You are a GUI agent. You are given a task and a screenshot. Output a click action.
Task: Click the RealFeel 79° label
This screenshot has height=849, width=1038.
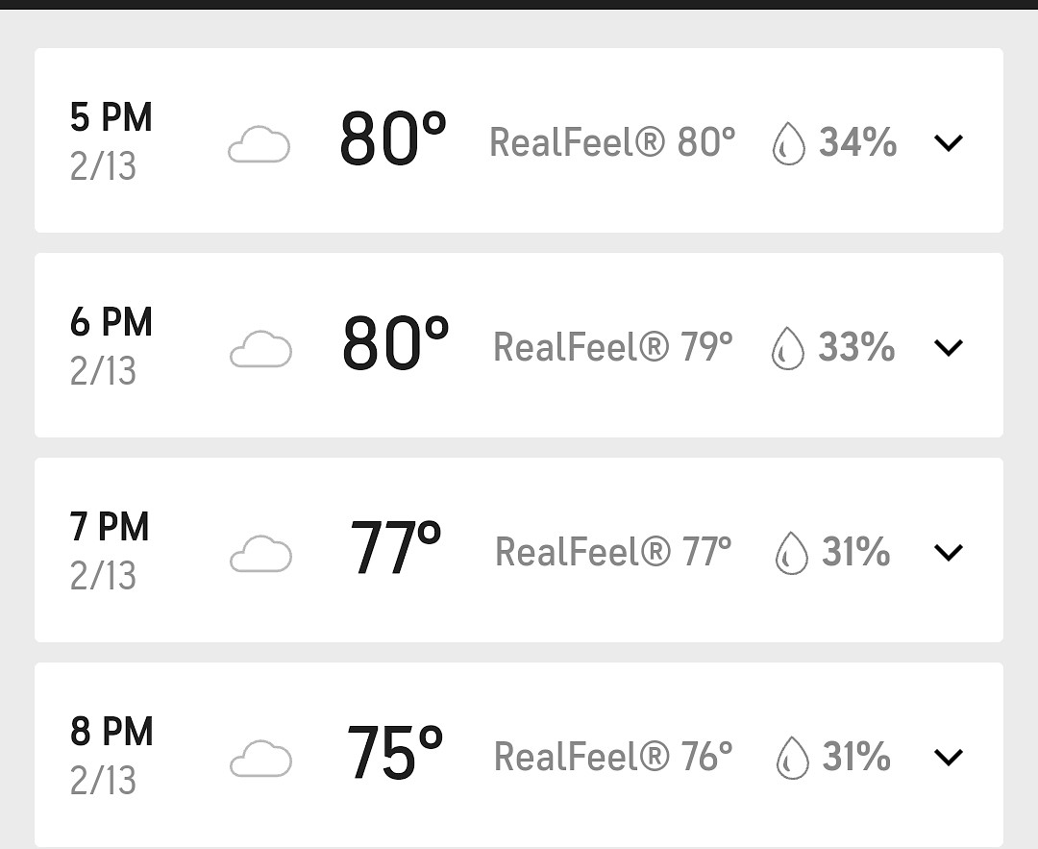[x=613, y=347]
